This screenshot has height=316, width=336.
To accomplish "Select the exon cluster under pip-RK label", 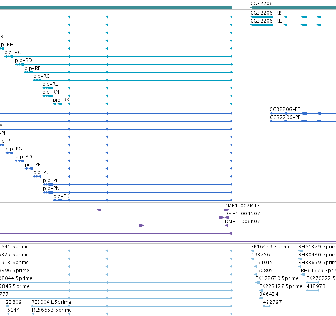I will pos(57,104).
